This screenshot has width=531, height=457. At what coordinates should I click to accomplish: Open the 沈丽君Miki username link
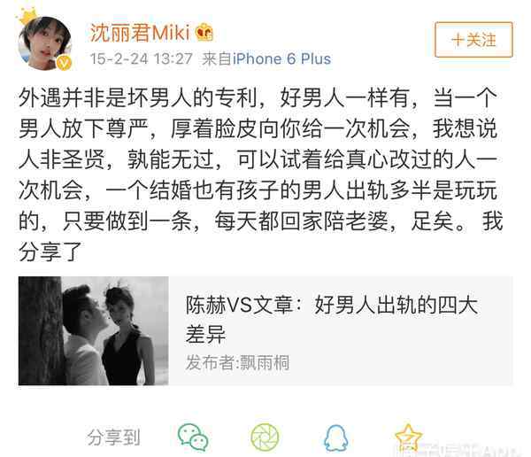140,33
